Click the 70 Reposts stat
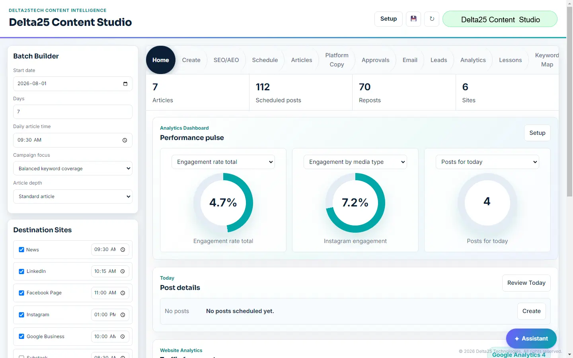The width and height of the screenshot is (573, 358). pos(404,93)
